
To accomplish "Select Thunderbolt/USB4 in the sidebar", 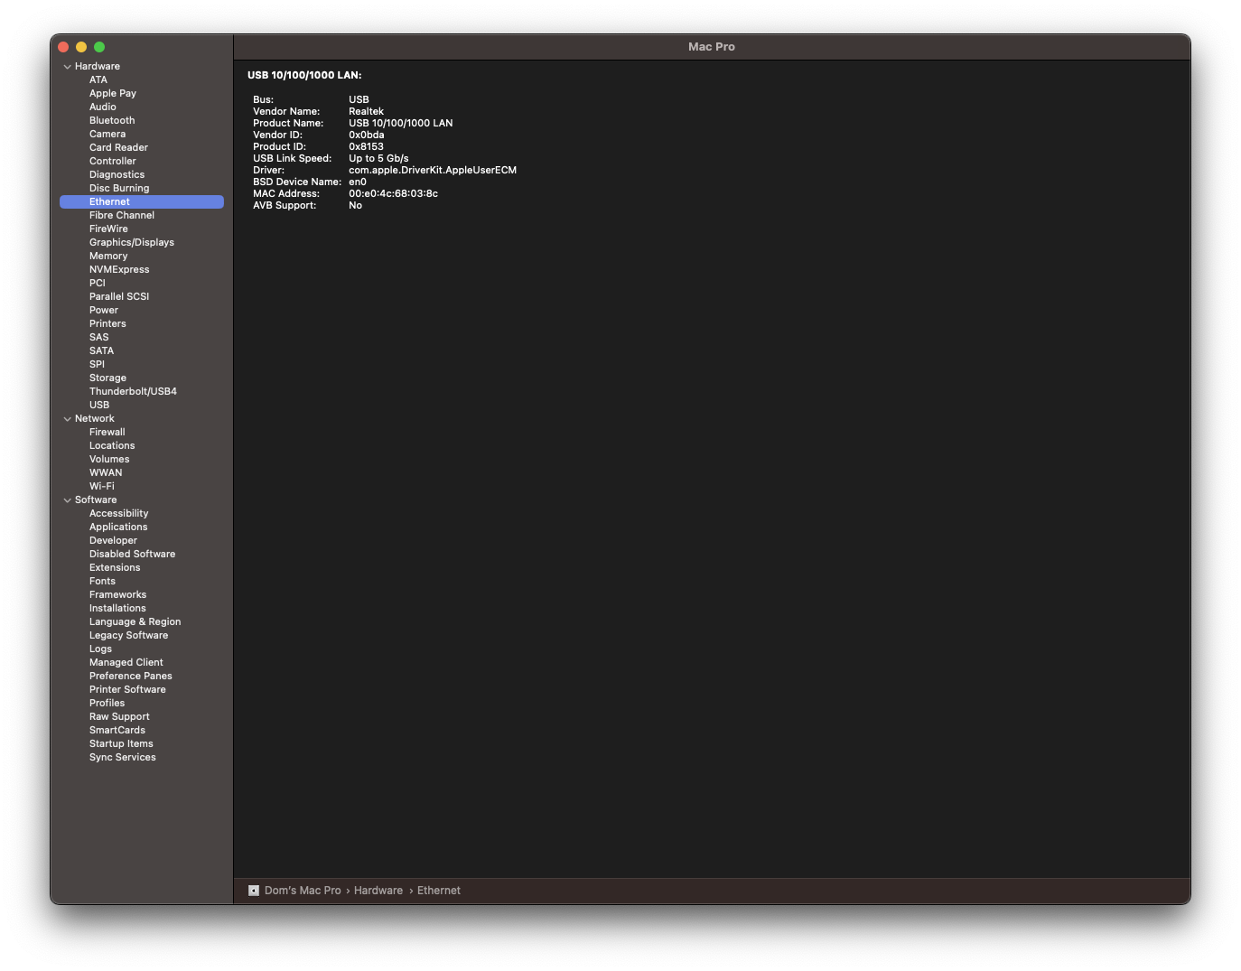I will pos(133,392).
